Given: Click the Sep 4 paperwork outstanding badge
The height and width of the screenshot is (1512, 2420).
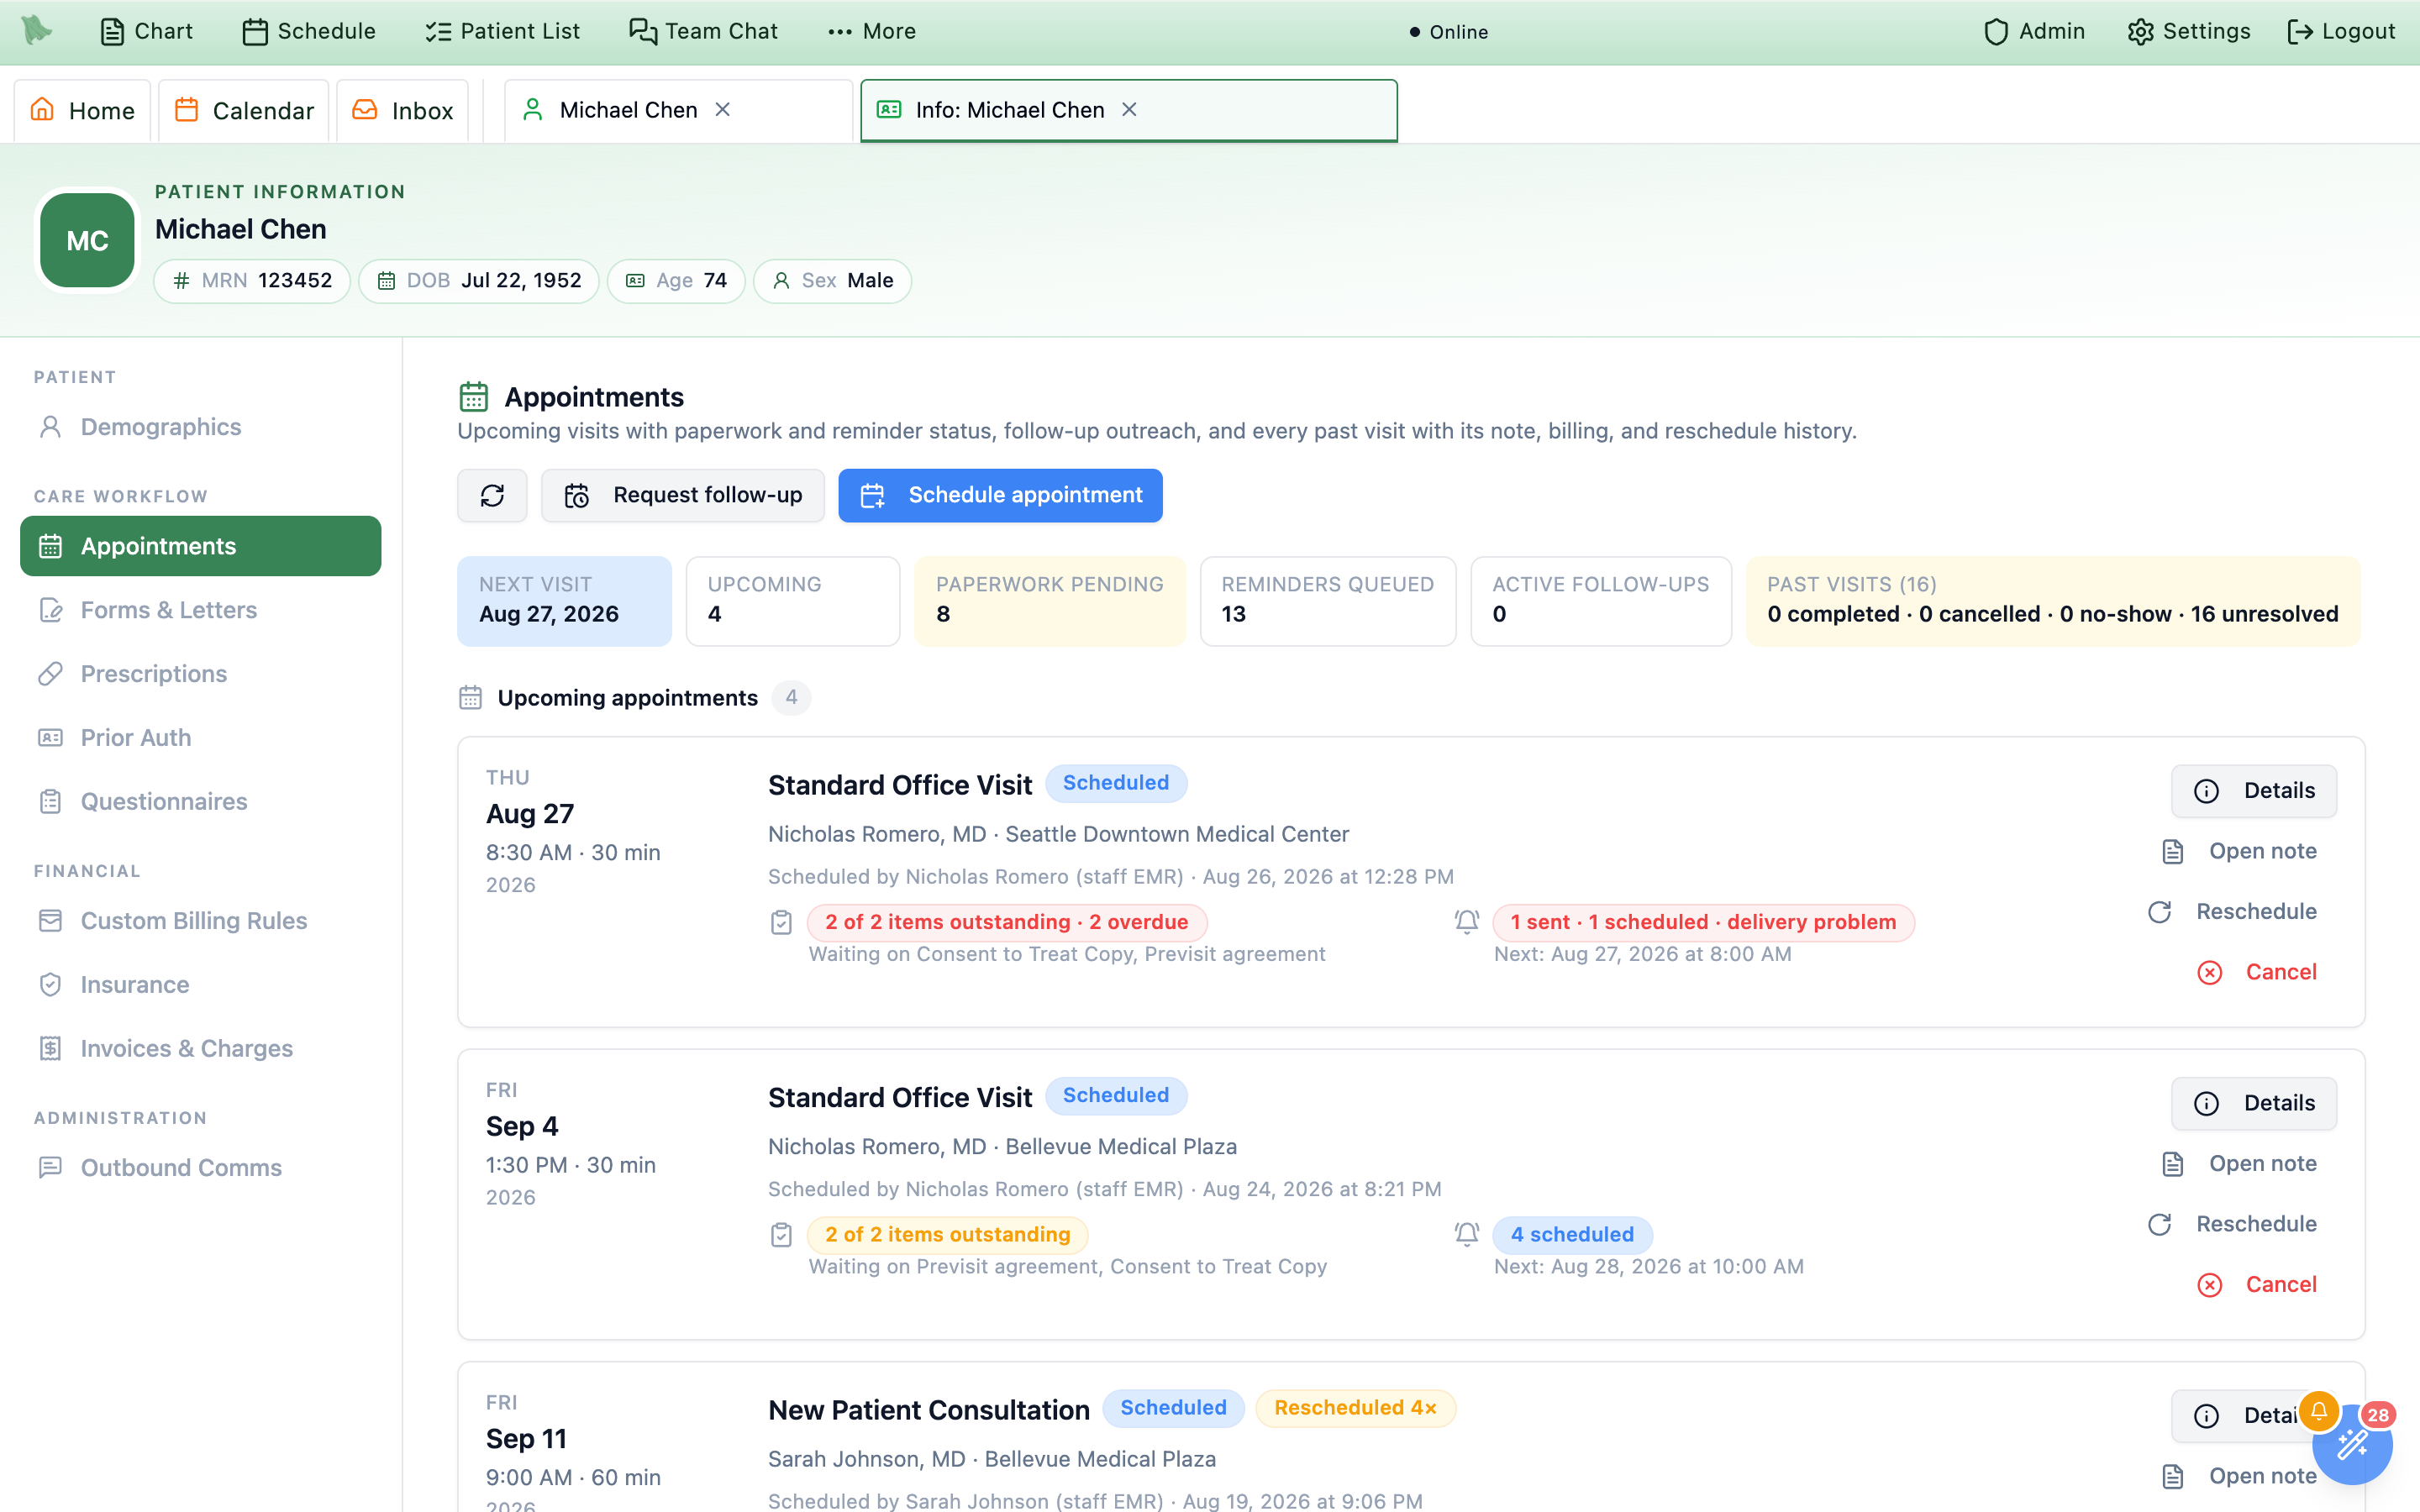Looking at the screenshot, I should click(x=947, y=1235).
